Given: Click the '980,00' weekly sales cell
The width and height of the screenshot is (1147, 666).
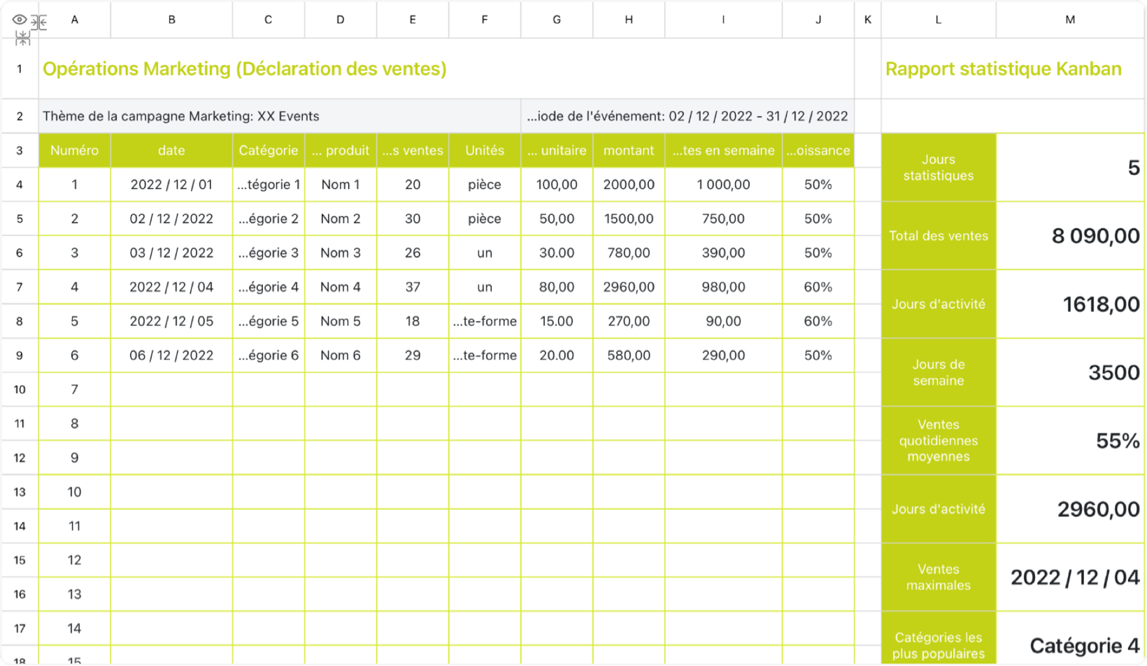Looking at the screenshot, I should click(x=723, y=287).
